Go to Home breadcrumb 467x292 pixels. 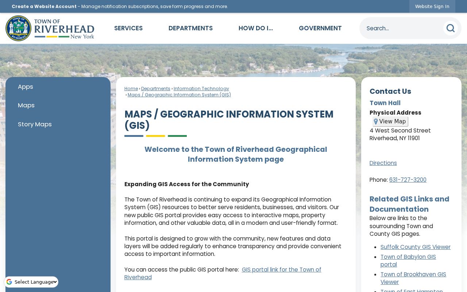(x=131, y=89)
